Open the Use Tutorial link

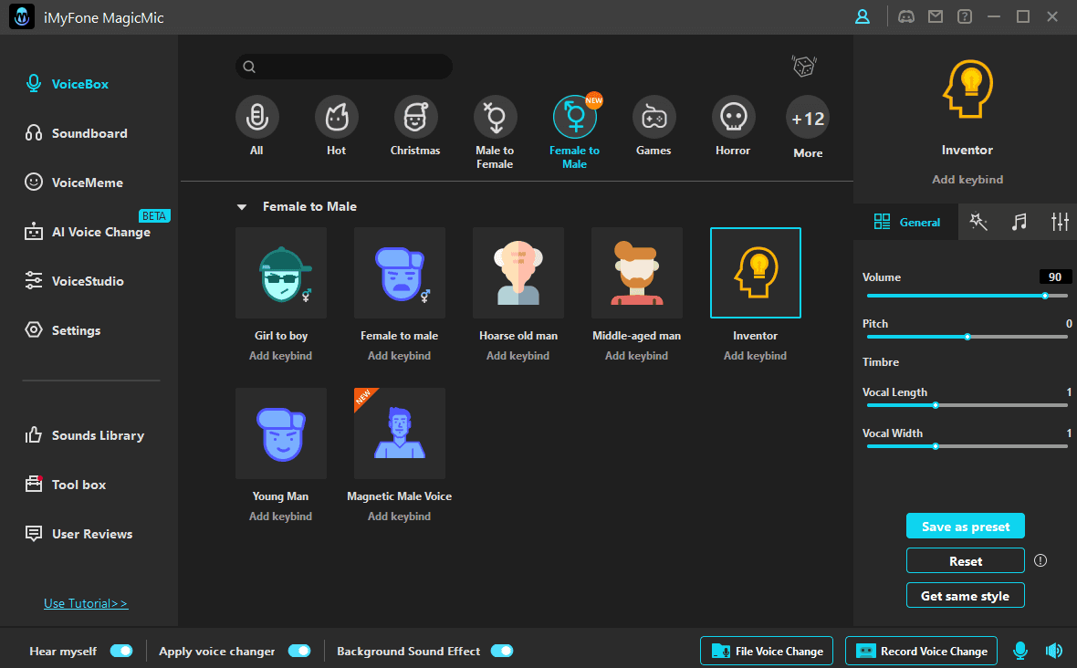pos(86,603)
